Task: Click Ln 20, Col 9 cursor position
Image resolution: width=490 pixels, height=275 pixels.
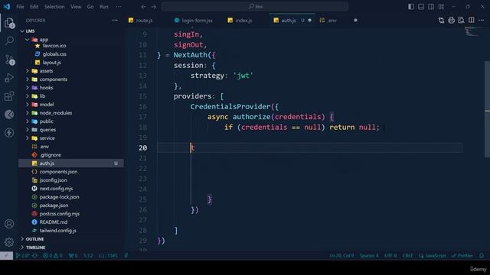Action: coord(342,255)
